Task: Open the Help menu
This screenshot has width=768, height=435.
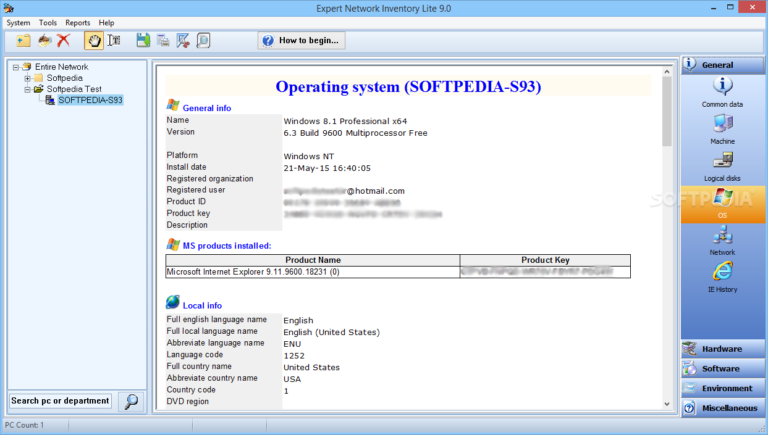Action: [x=106, y=23]
